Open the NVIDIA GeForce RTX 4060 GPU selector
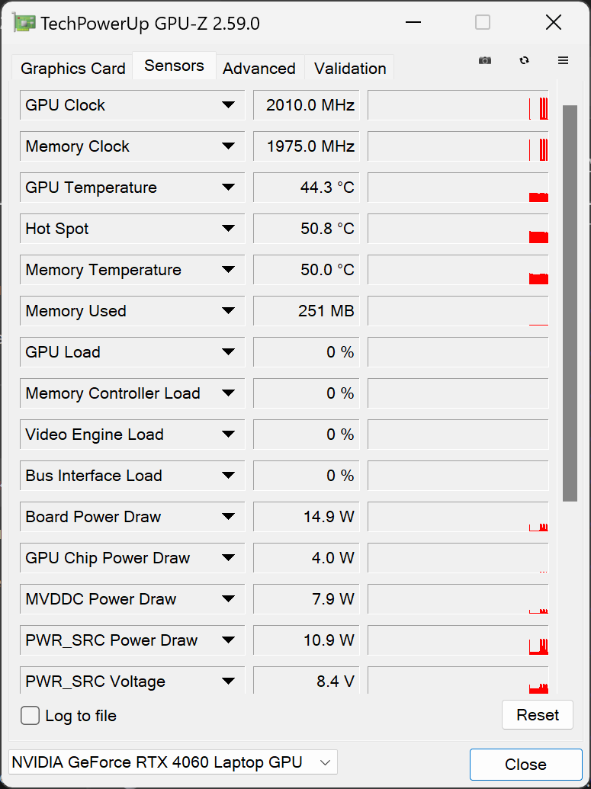Viewport: 591px width, 789px height. [172, 762]
